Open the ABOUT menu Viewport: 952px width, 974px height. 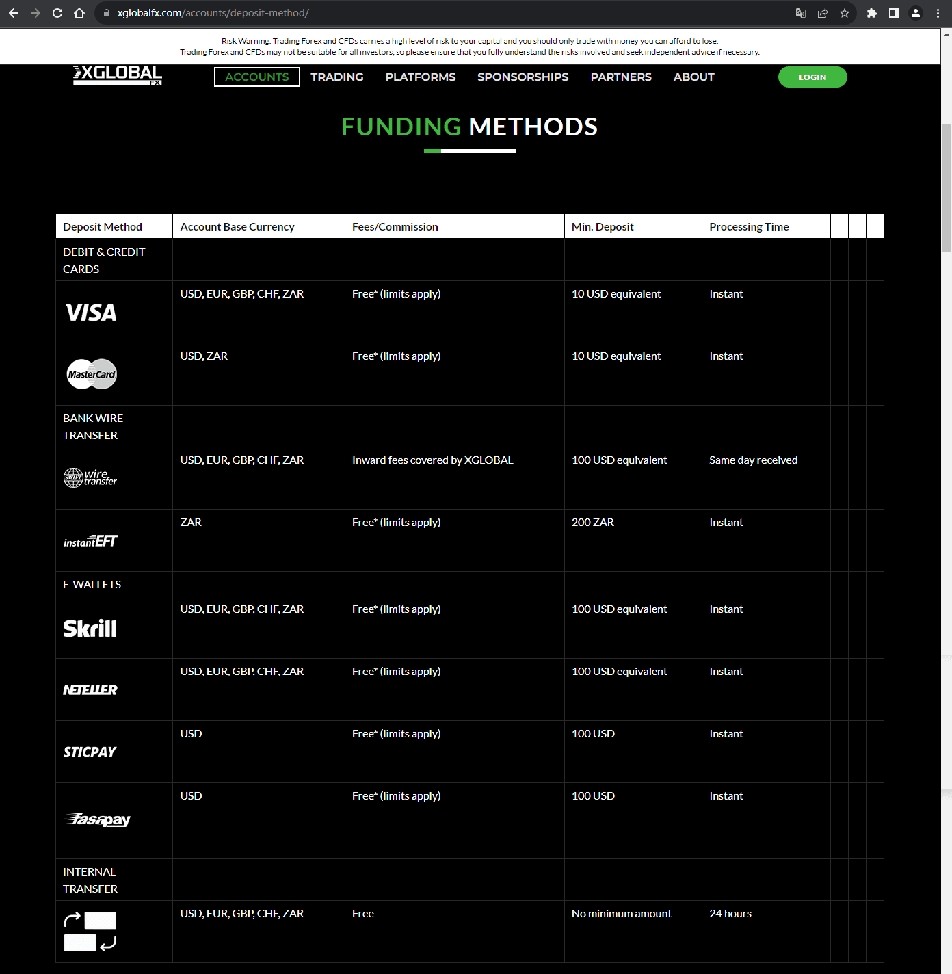click(694, 77)
